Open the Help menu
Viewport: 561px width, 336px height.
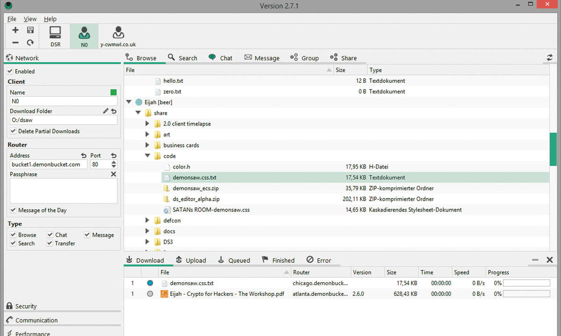[50, 19]
